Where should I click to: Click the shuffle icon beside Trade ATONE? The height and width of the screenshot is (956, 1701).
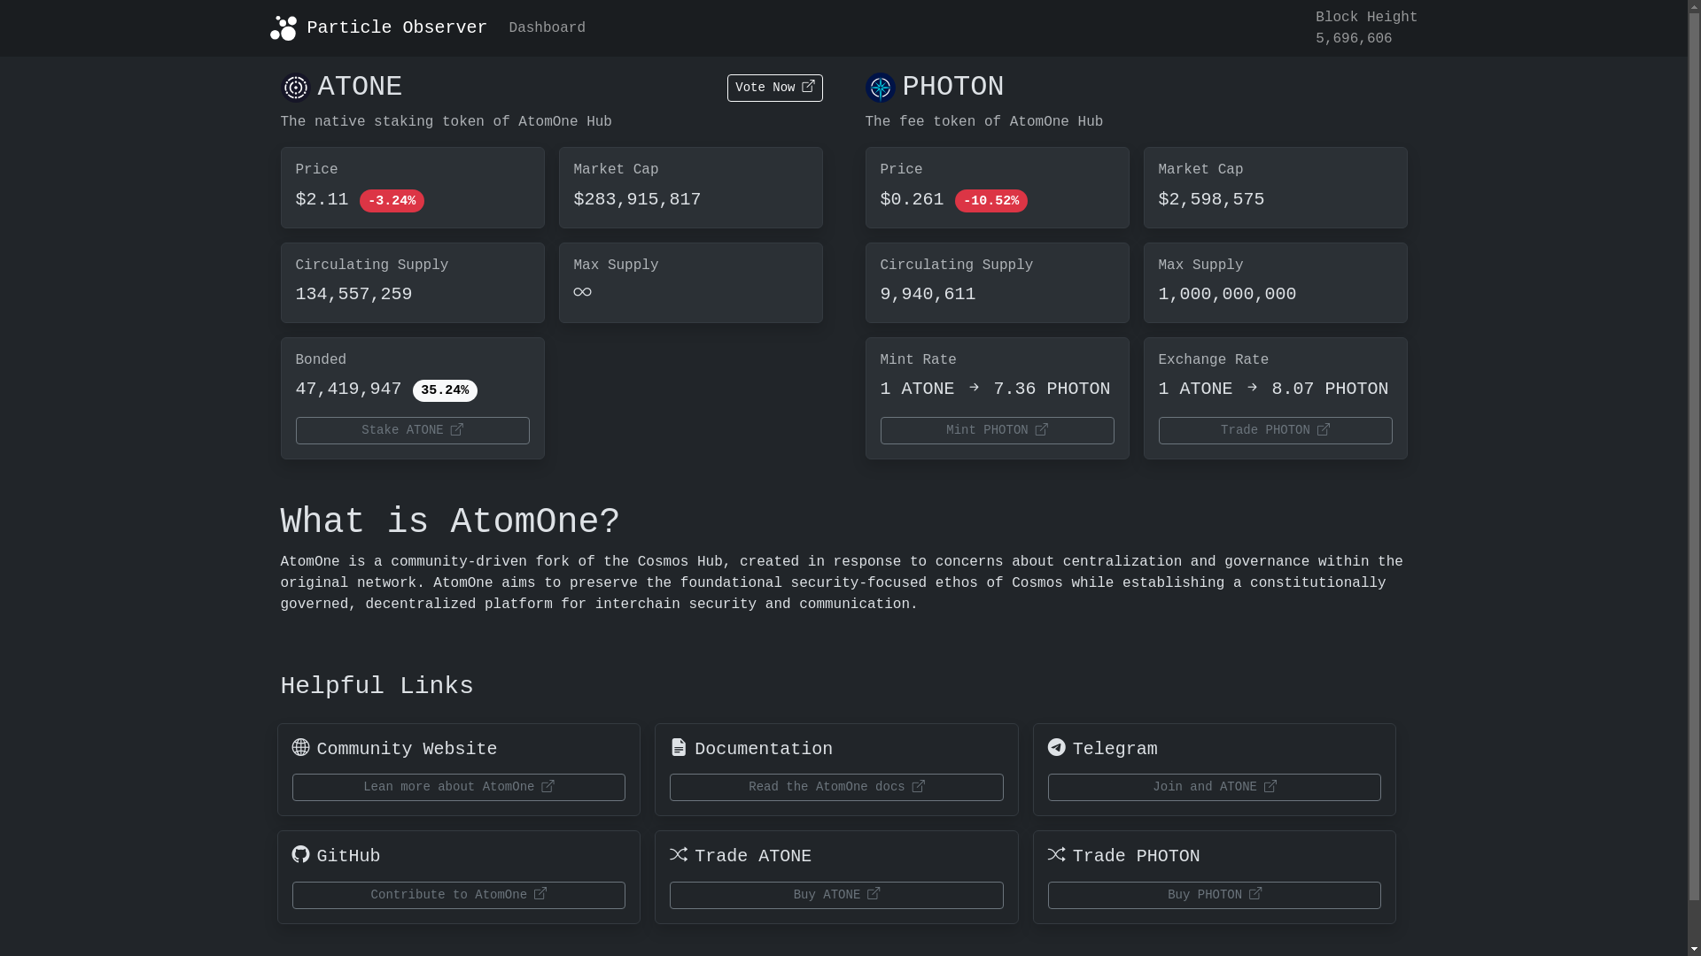[679, 854]
